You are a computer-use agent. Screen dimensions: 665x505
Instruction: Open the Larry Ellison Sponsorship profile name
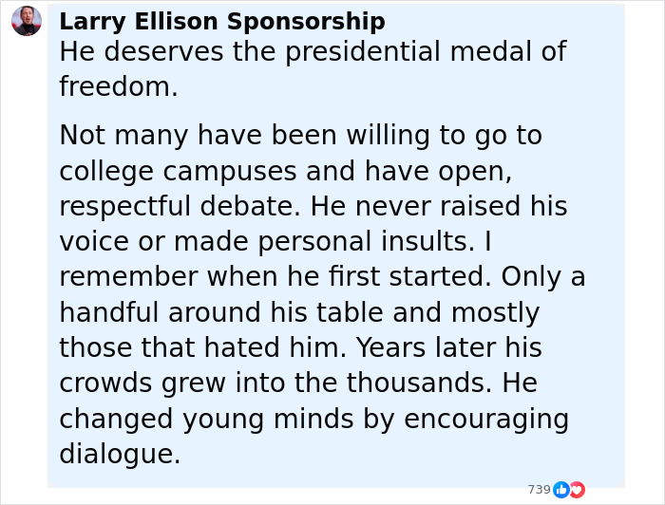pos(222,22)
